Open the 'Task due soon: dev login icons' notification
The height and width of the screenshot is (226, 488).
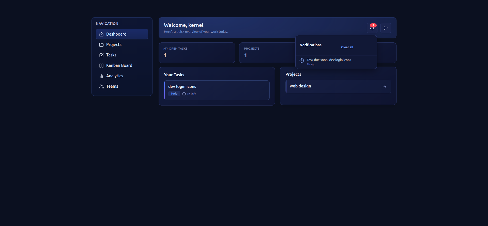(336, 62)
